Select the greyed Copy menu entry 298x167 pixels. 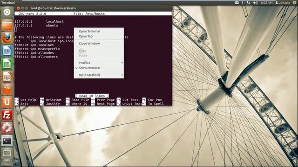point(99,51)
